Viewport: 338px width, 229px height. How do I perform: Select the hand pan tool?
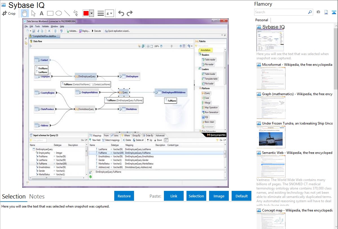(25, 13)
